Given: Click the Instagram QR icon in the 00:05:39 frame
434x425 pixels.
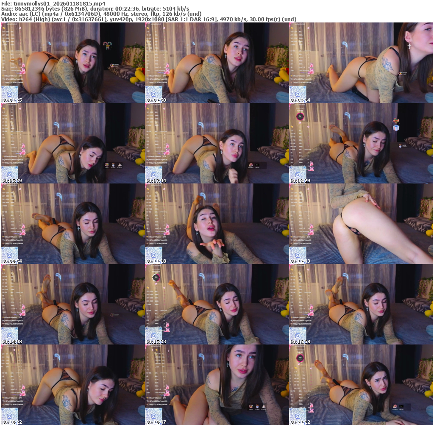Looking at the screenshot, I should pyautogui.click(x=9, y=174).
